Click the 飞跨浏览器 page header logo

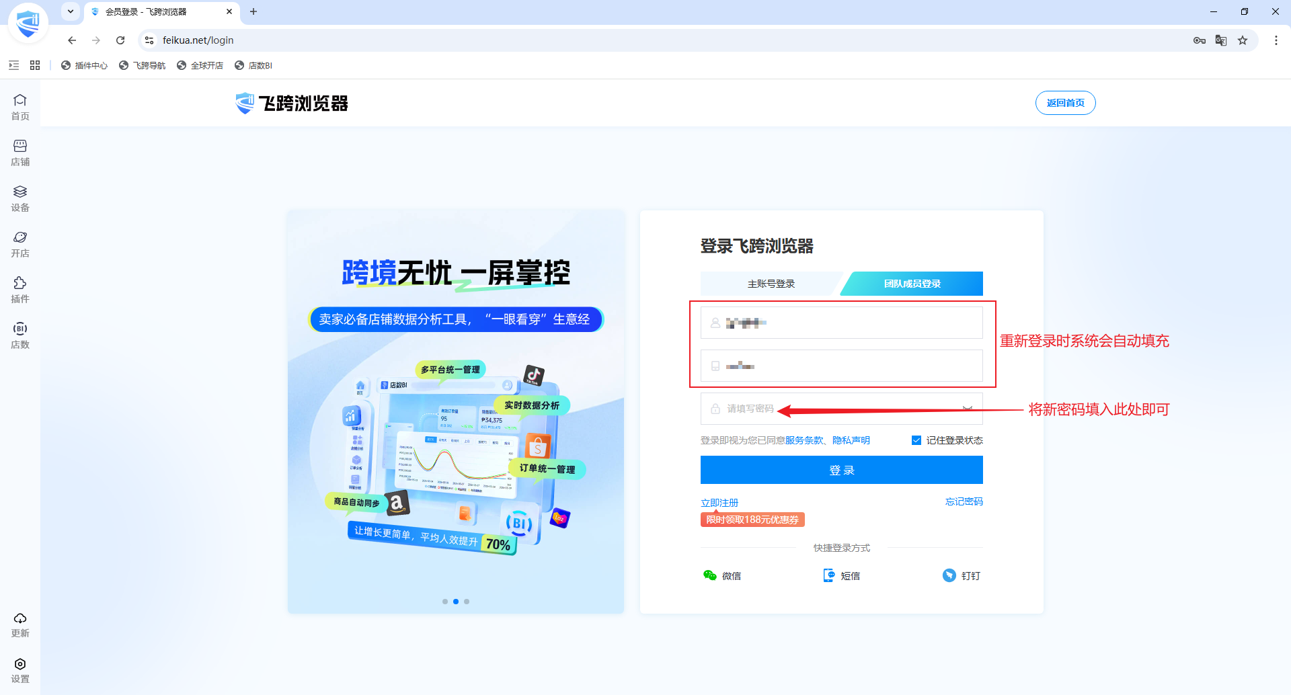[x=292, y=104]
